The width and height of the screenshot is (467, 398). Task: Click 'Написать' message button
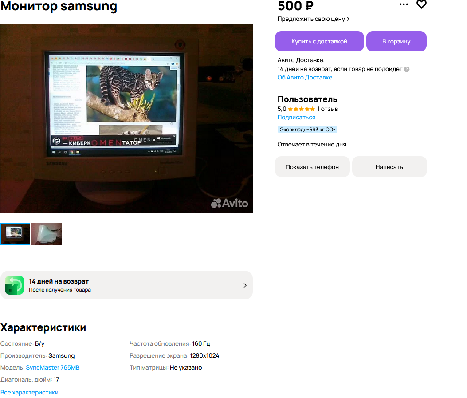389,167
